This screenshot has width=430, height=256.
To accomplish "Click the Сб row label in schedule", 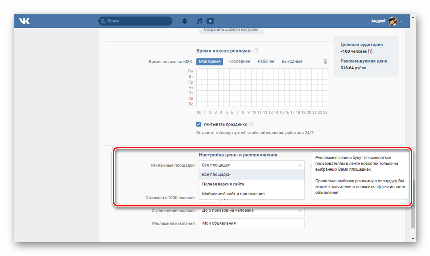I will pyautogui.click(x=190, y=99).
